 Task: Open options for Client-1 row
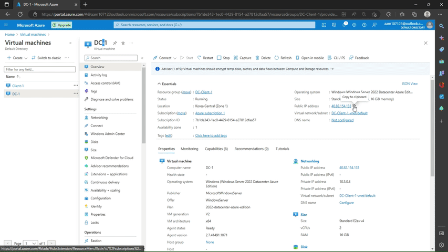(76, 86)
